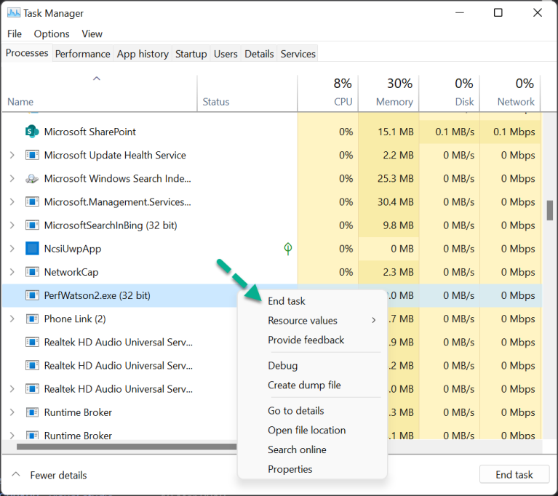Click the vertical scrollbar thumb

pos(549,210)
